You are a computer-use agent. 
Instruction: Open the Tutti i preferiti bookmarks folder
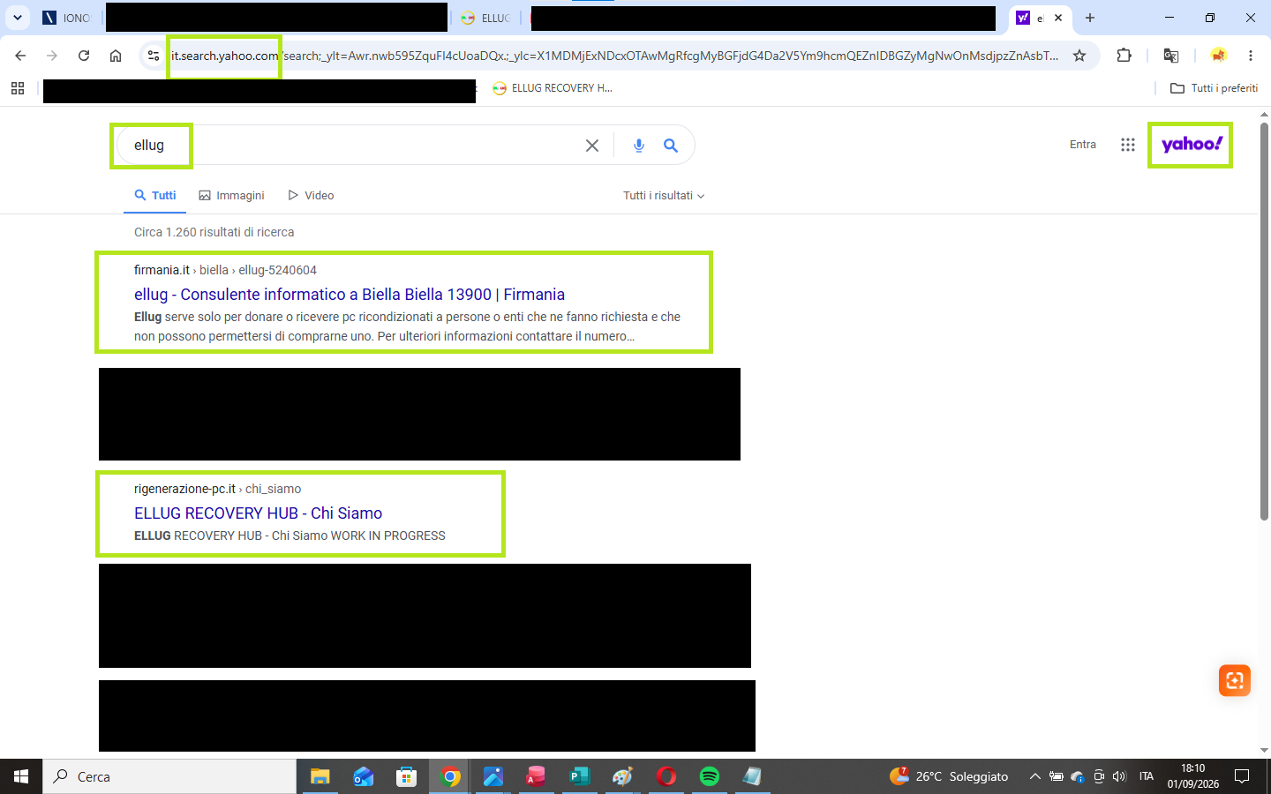(x=1214, y=88)
